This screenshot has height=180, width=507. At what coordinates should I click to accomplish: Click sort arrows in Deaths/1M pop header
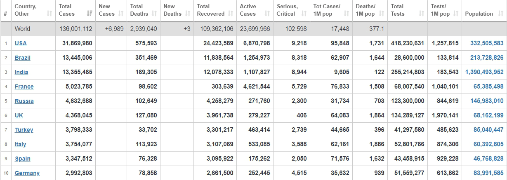381,14
